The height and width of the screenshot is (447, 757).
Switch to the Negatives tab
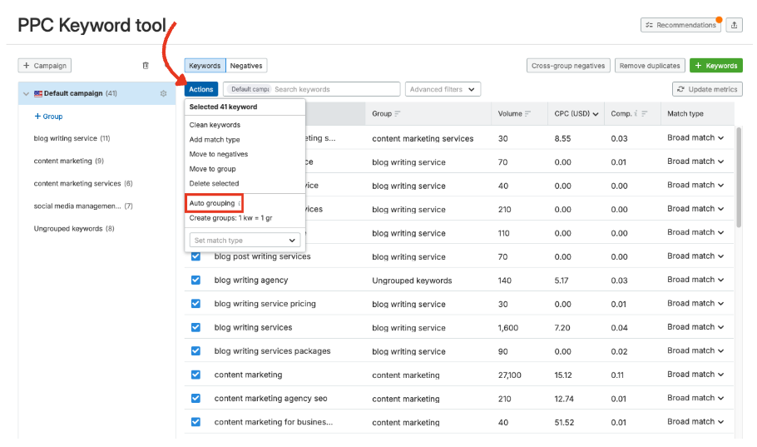click(x=246, y=66)
